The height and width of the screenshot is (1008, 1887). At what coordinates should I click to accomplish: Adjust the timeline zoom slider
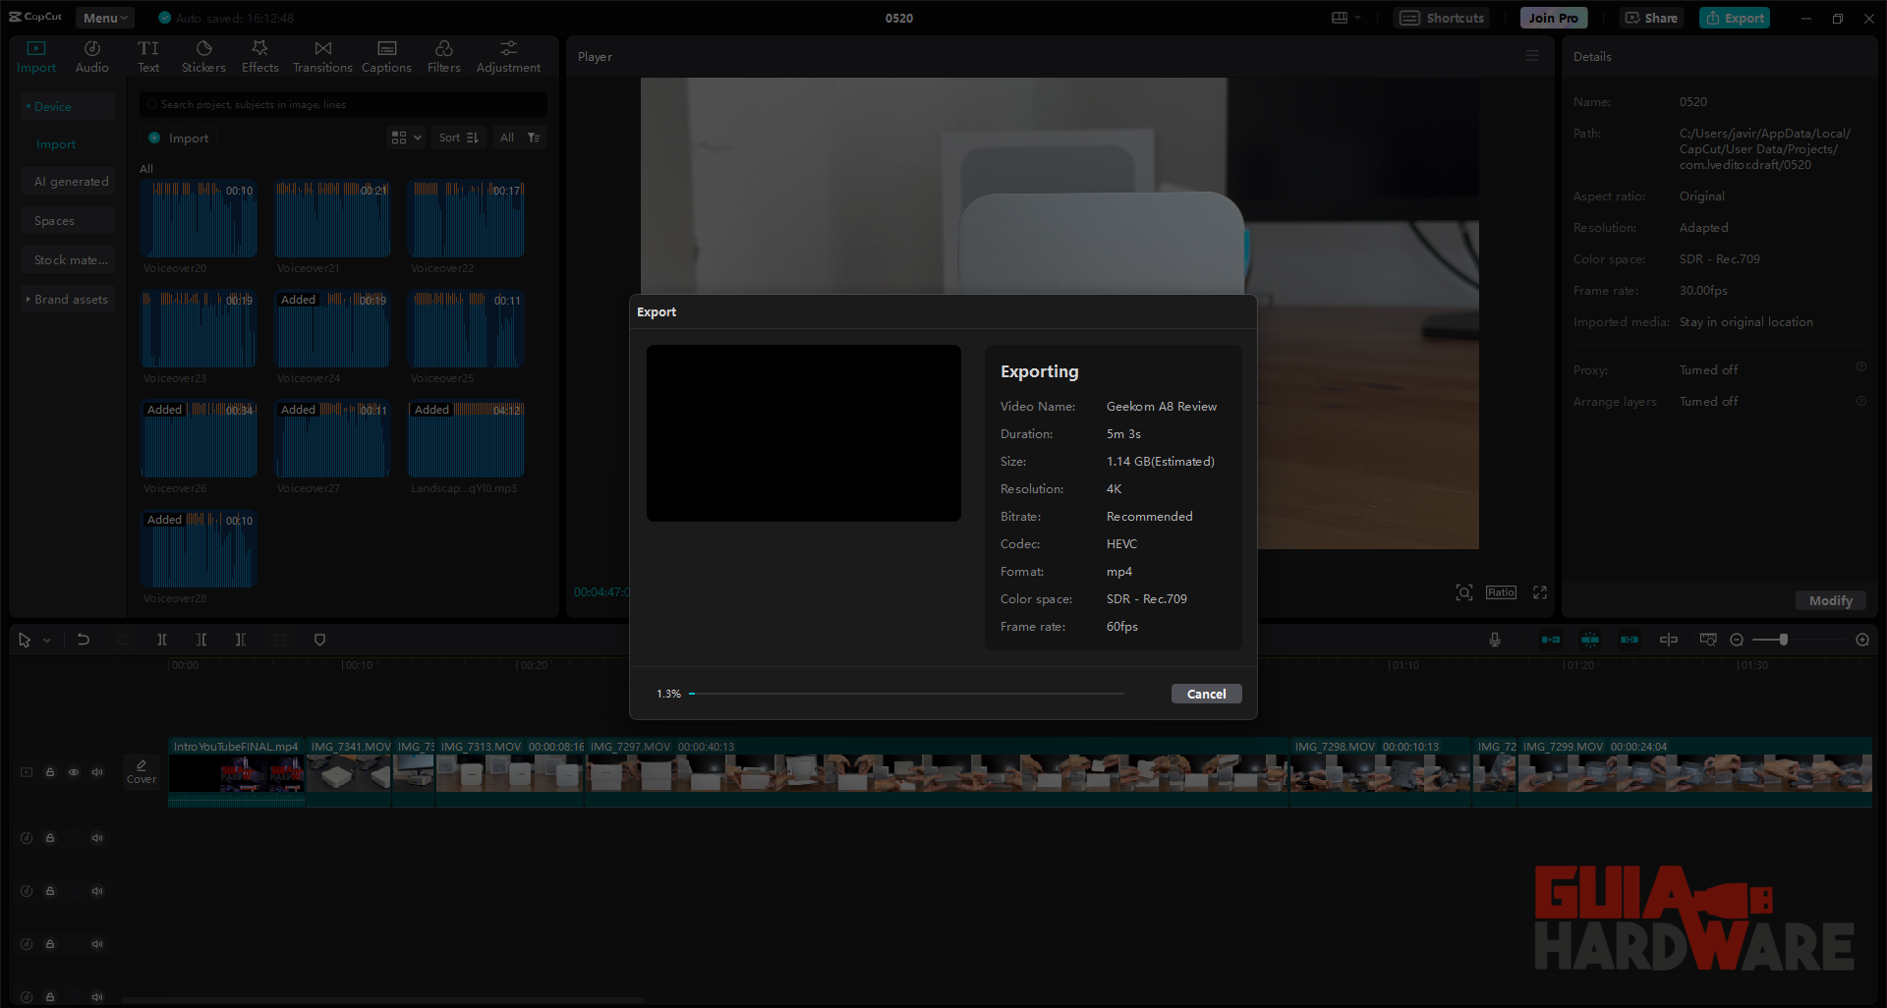(1783, 640)
